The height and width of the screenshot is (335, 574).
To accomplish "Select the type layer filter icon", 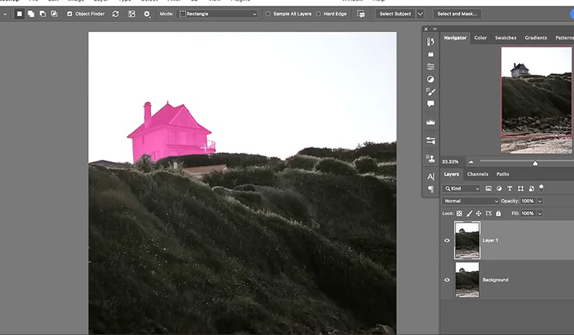I will pyautogui.click(x=510, y=188).
